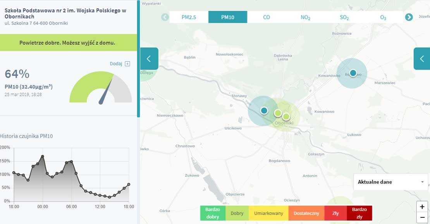Image resolution: width=430 pixels, height=224 pixels.
Task: Select the rightmost green sensor marker in Oborniki
Action: (x=286, y=116)
